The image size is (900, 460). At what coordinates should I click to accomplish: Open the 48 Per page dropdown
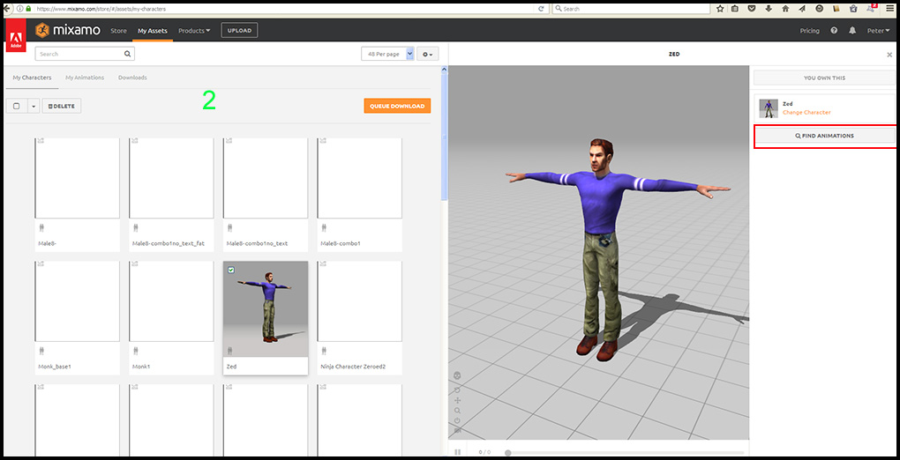pos(387,54)
